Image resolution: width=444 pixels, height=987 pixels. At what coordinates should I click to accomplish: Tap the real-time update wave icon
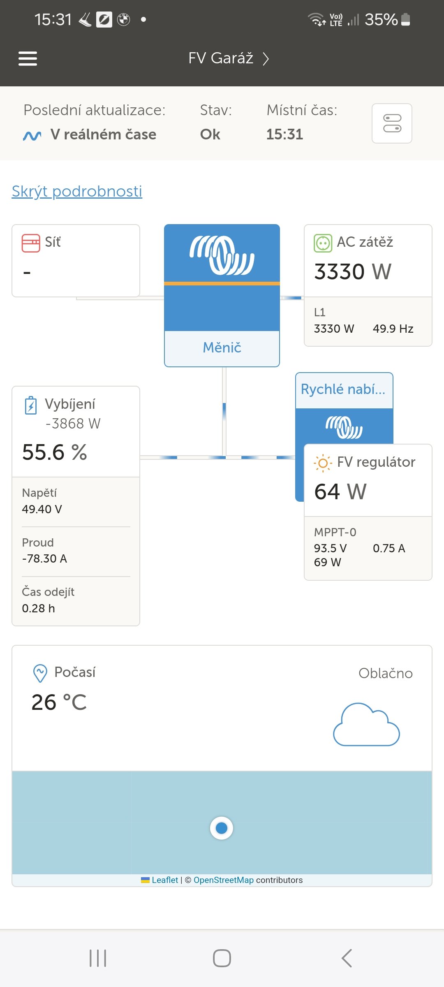coord(32,136)
